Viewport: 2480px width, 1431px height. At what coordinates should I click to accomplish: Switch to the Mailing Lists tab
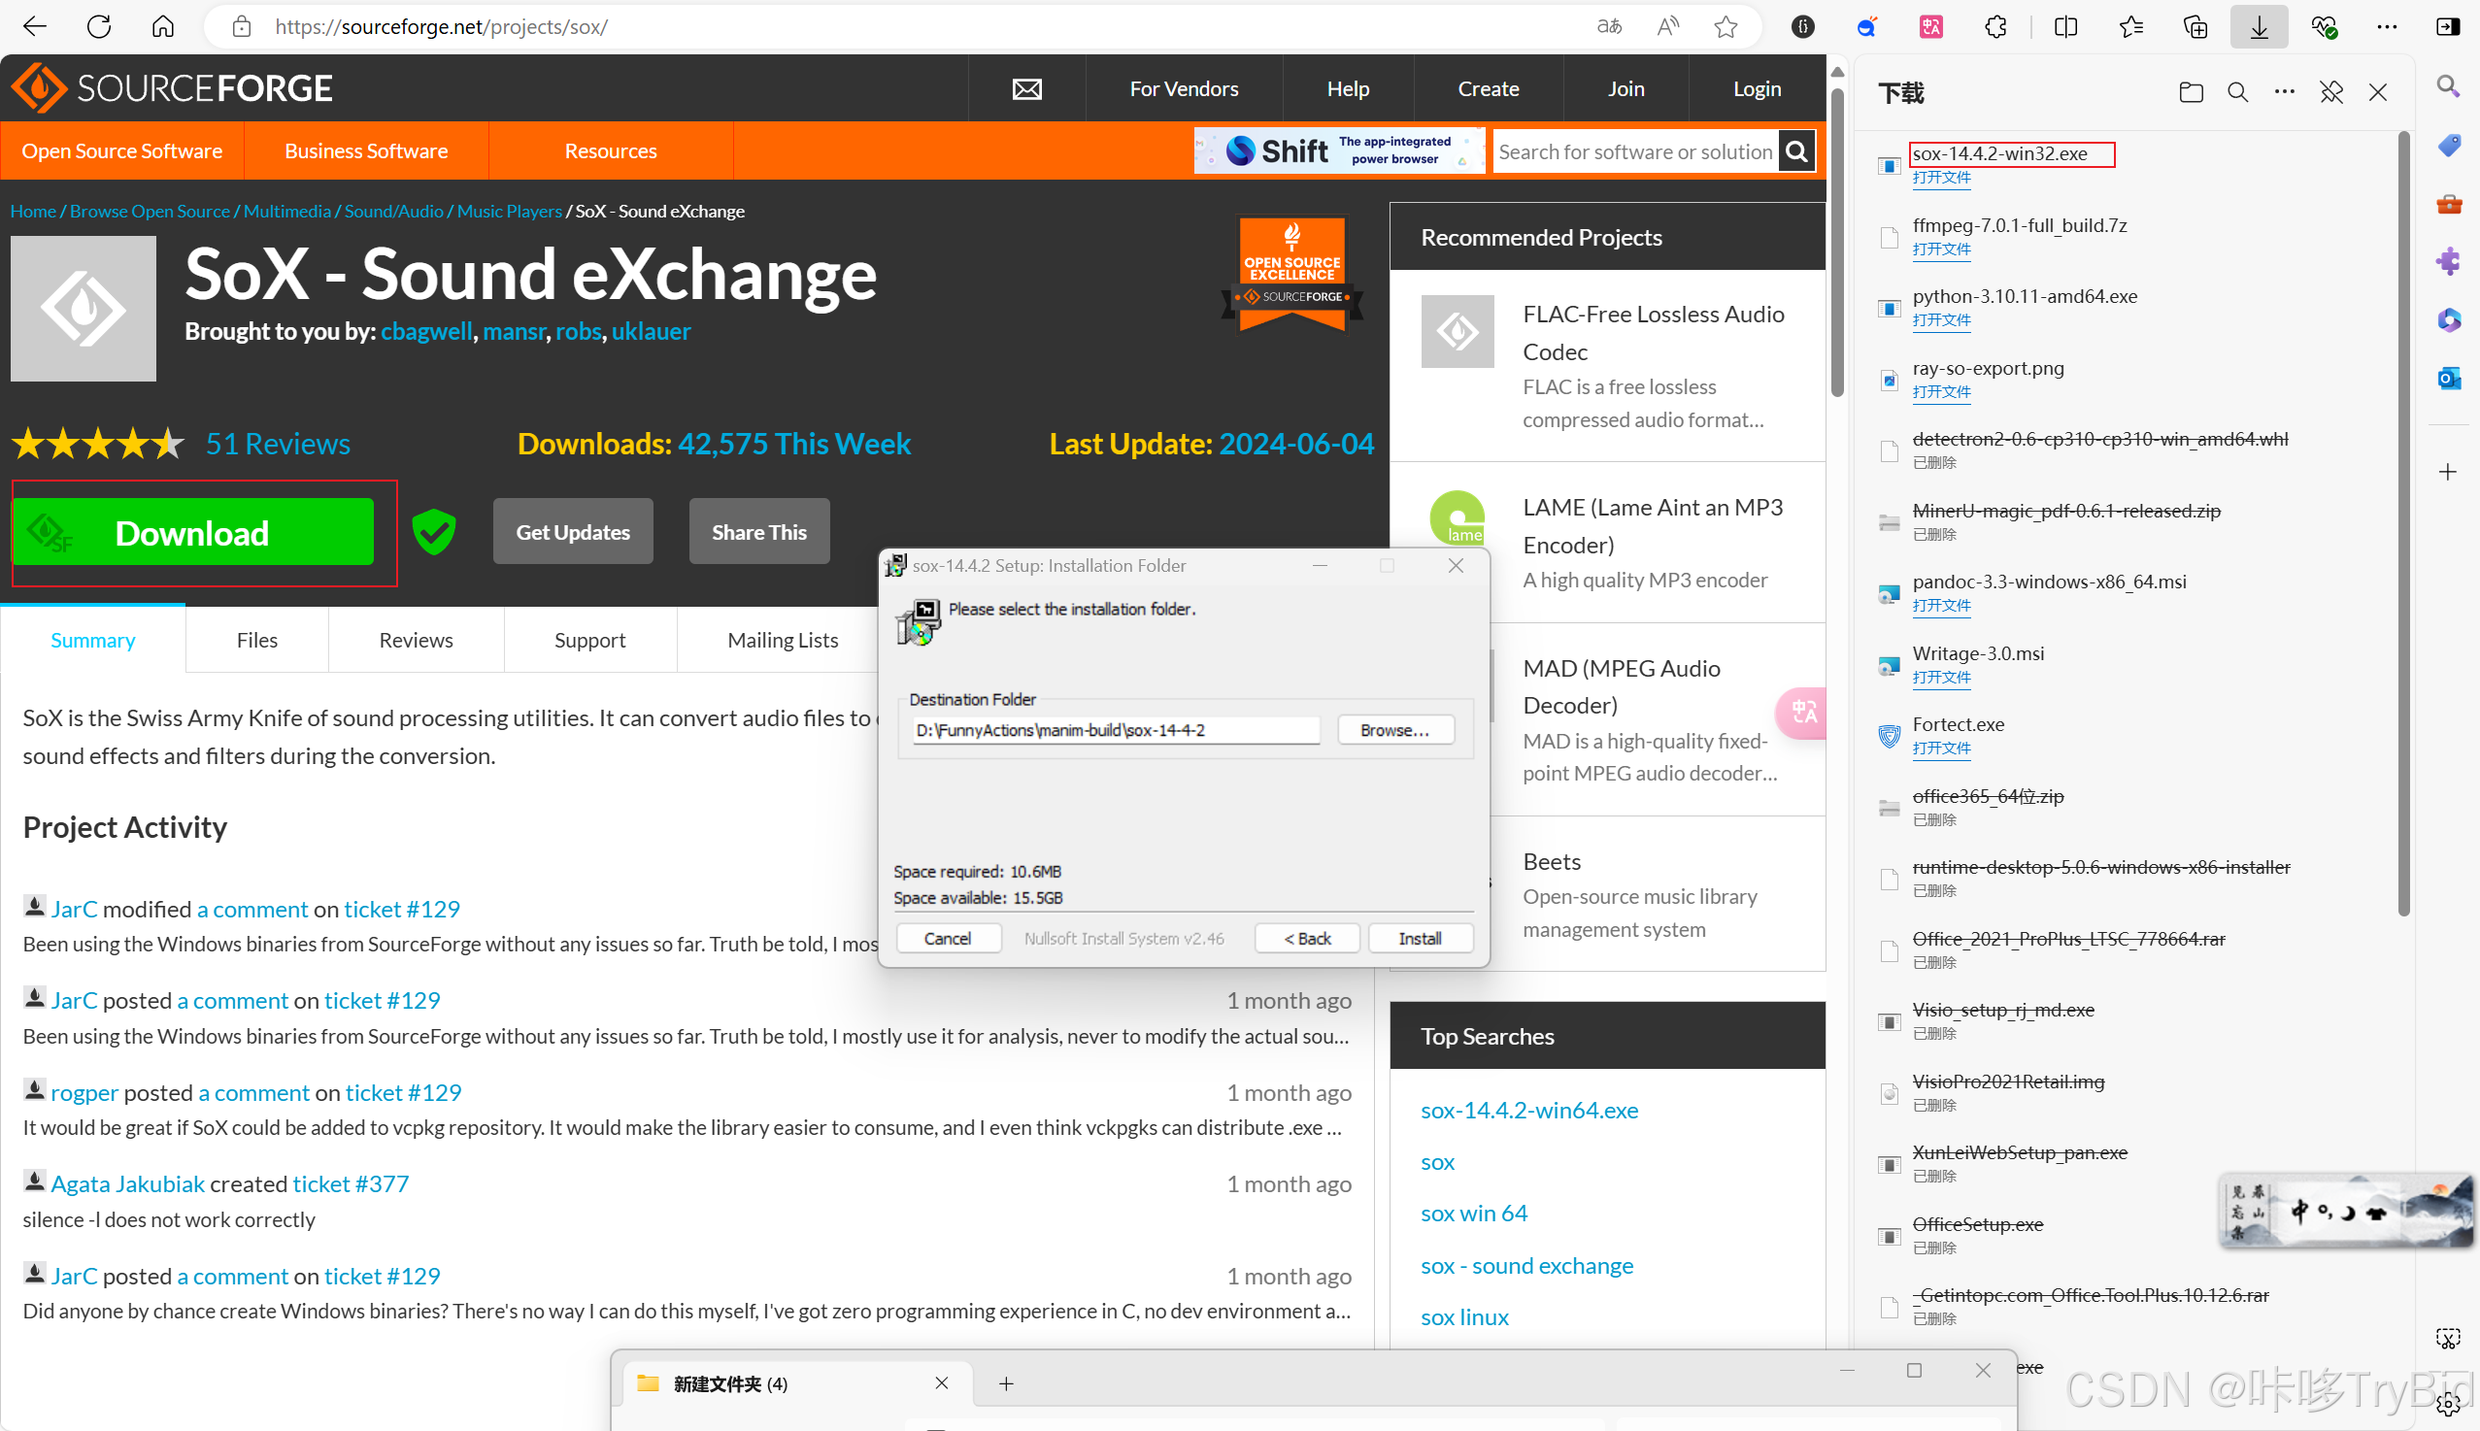point(783,640)
